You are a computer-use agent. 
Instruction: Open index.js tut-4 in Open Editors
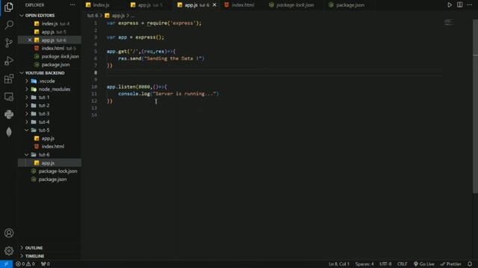tap(50, 24)
